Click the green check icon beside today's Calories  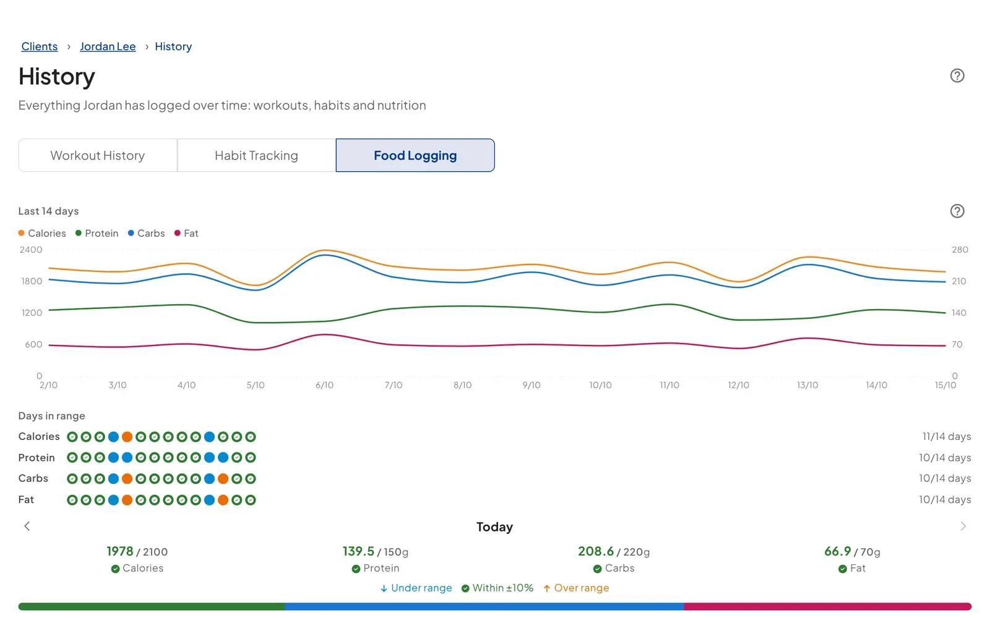click(x=115, y=569)
